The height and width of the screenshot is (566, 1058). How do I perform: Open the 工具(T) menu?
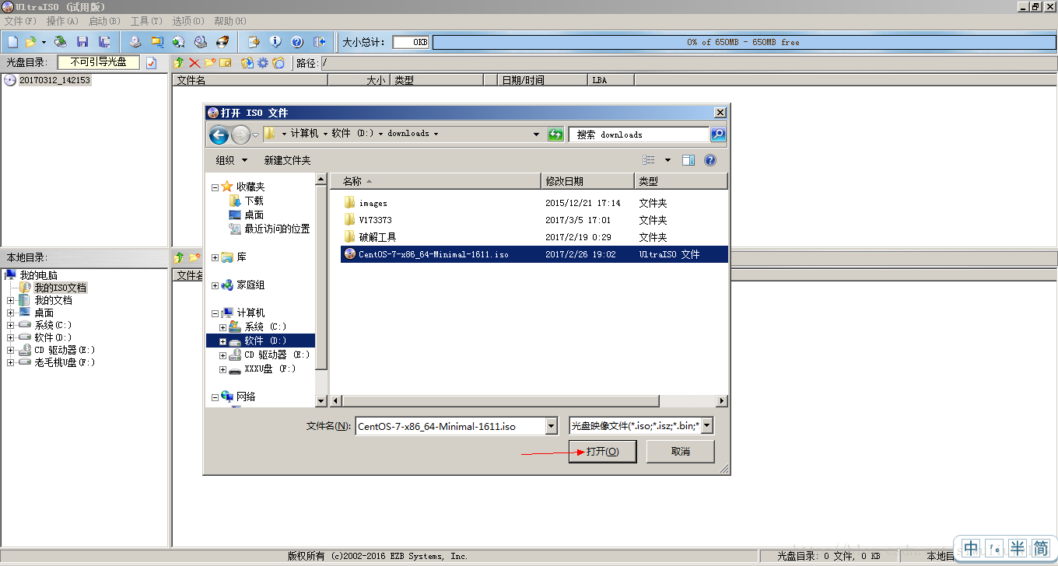[x=146, y=21]
